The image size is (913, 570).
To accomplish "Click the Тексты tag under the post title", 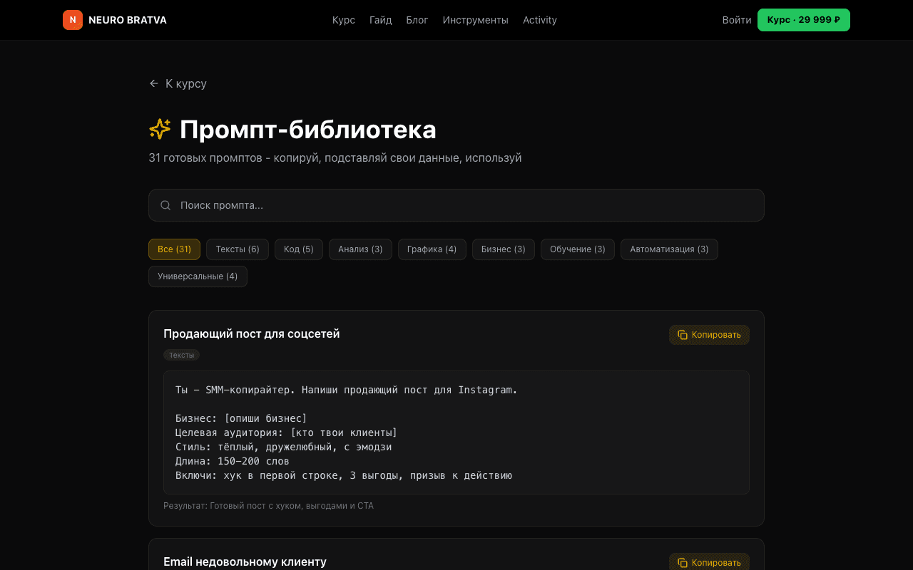I will 181,355.
